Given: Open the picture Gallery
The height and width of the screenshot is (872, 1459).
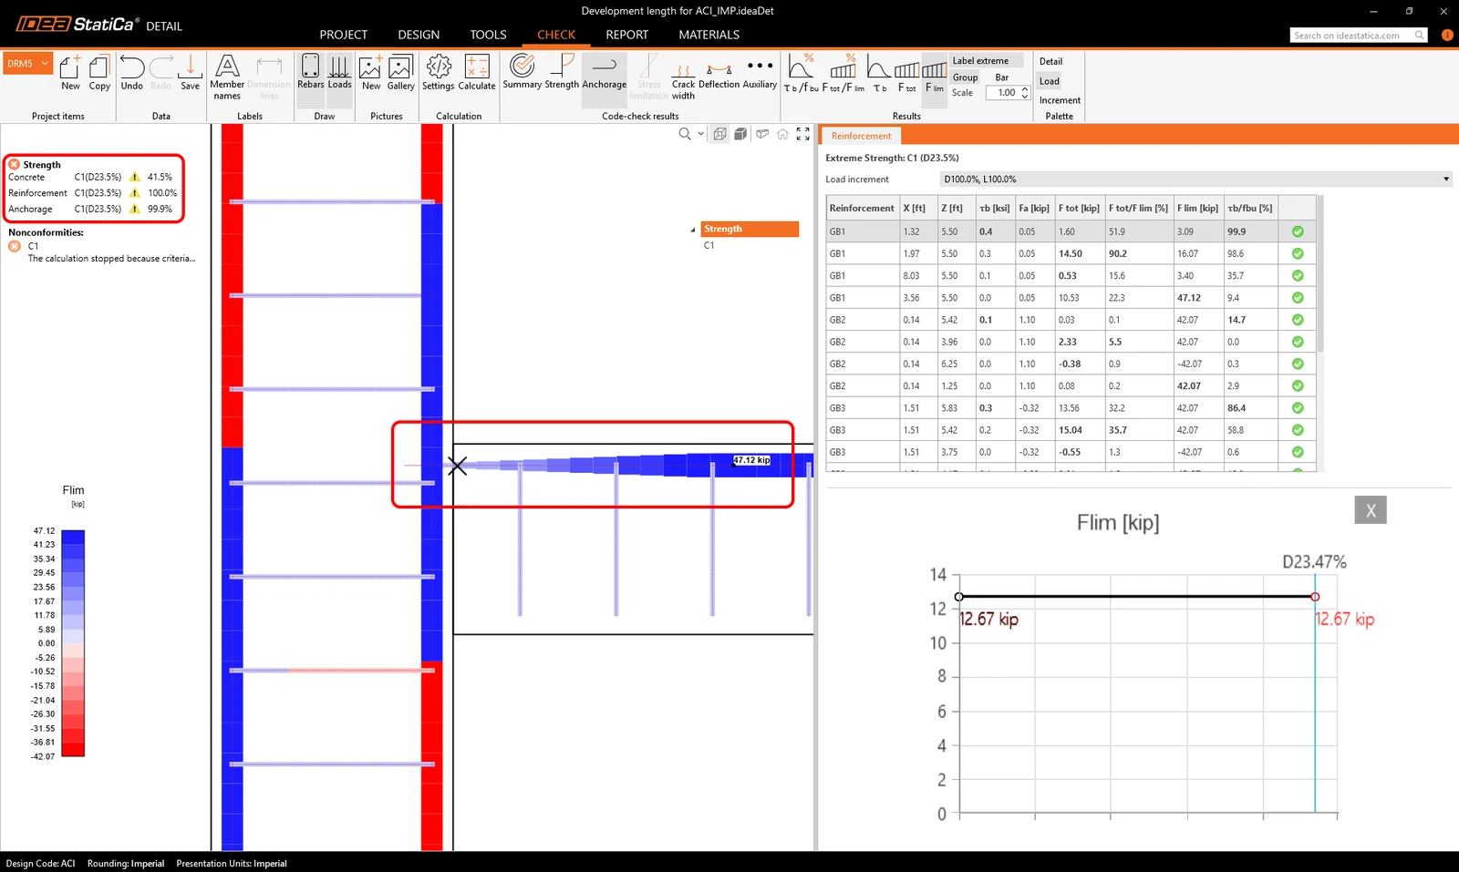Looking at the screenshot, I should click(x=400, y=73).
